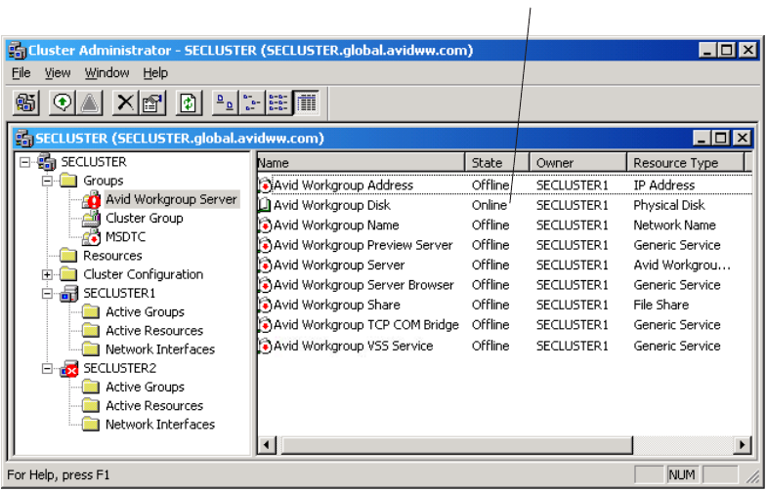Click the SECLUSTER2 offline node icon
This screenshot has width=767, height=491.
pyautogui.click(x=69, y=369)
